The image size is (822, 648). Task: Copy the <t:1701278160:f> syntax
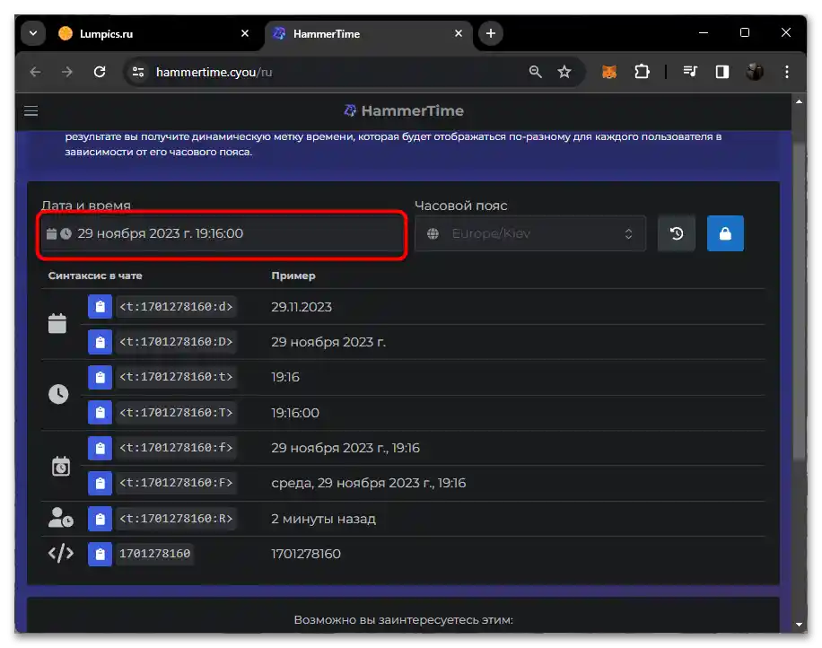(x=100, y=448)
